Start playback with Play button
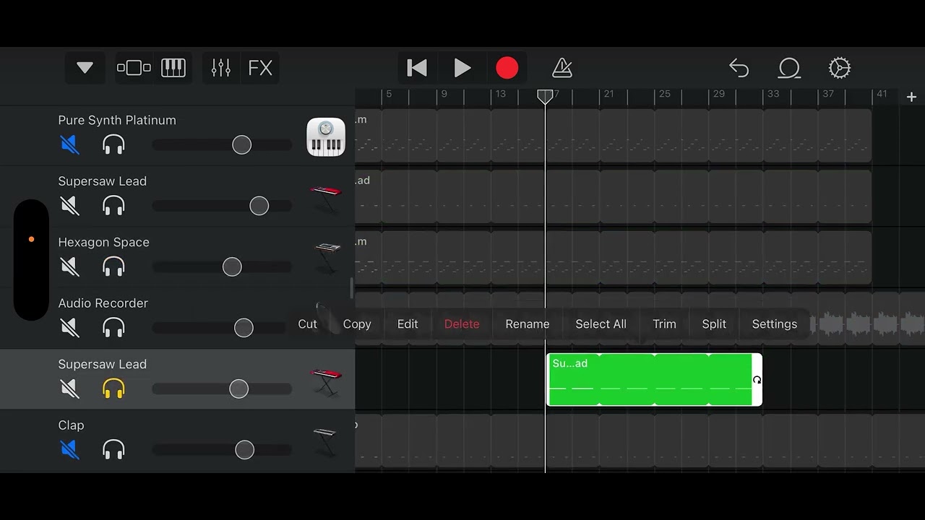This screenshot has width=925, height=520. point(462,68)
